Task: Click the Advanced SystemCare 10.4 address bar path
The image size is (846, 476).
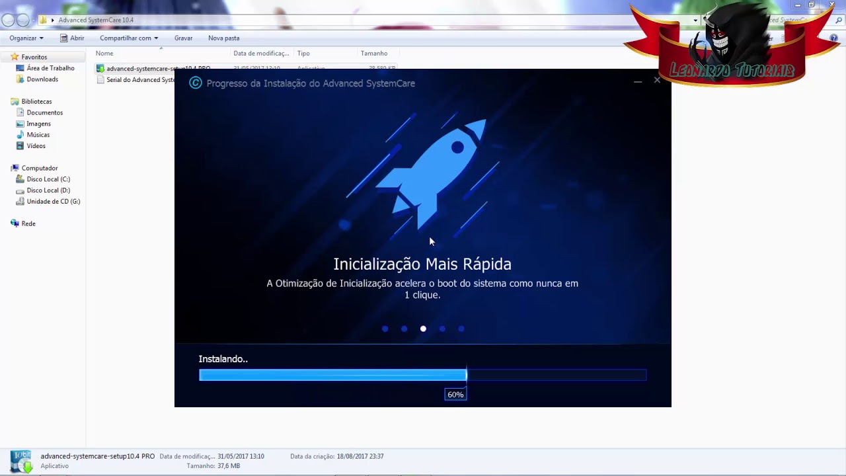Action: point(96,20)
